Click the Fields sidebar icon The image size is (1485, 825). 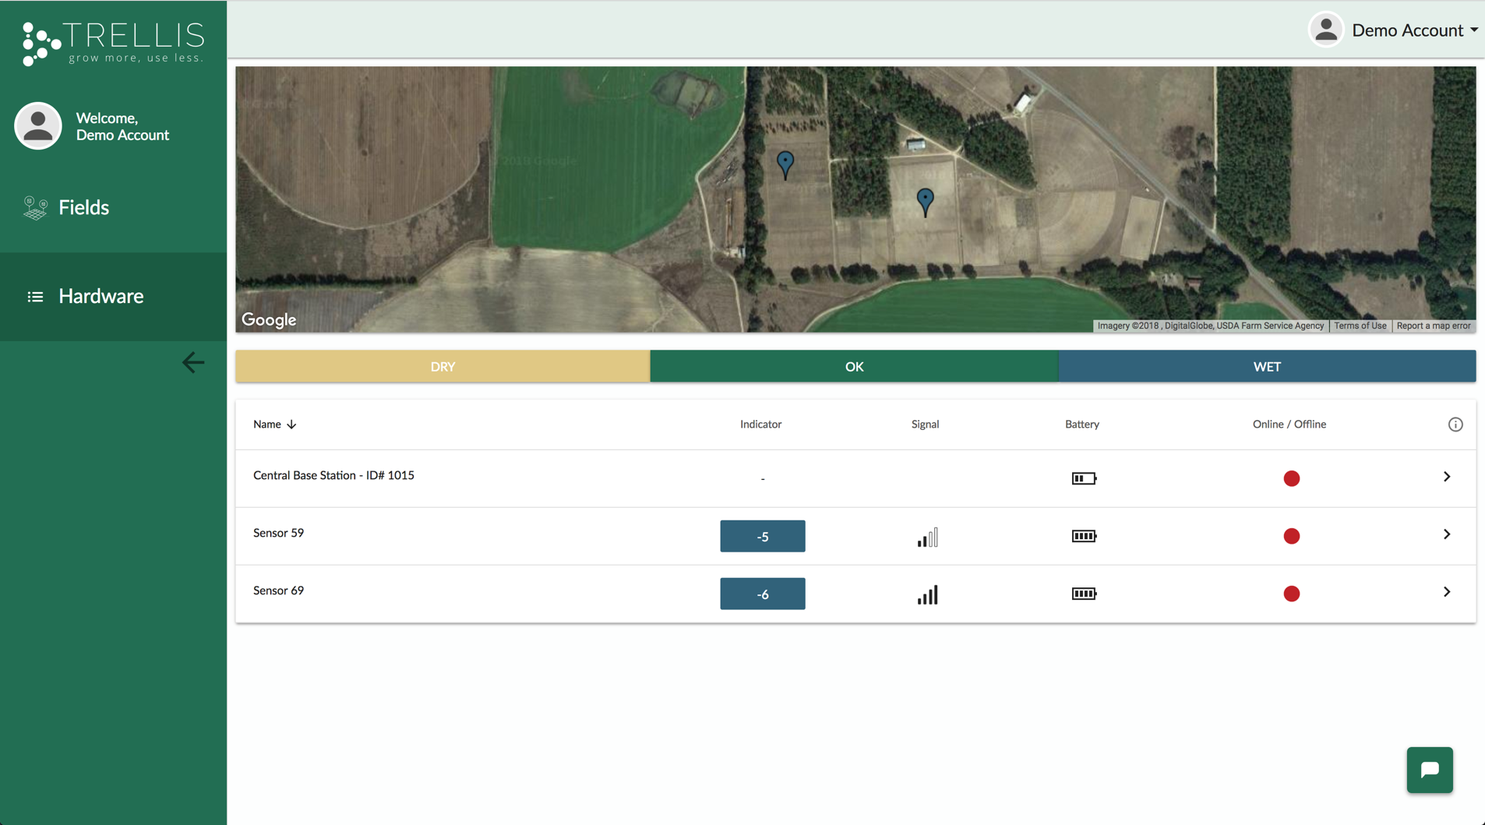[x=35, y=207]
